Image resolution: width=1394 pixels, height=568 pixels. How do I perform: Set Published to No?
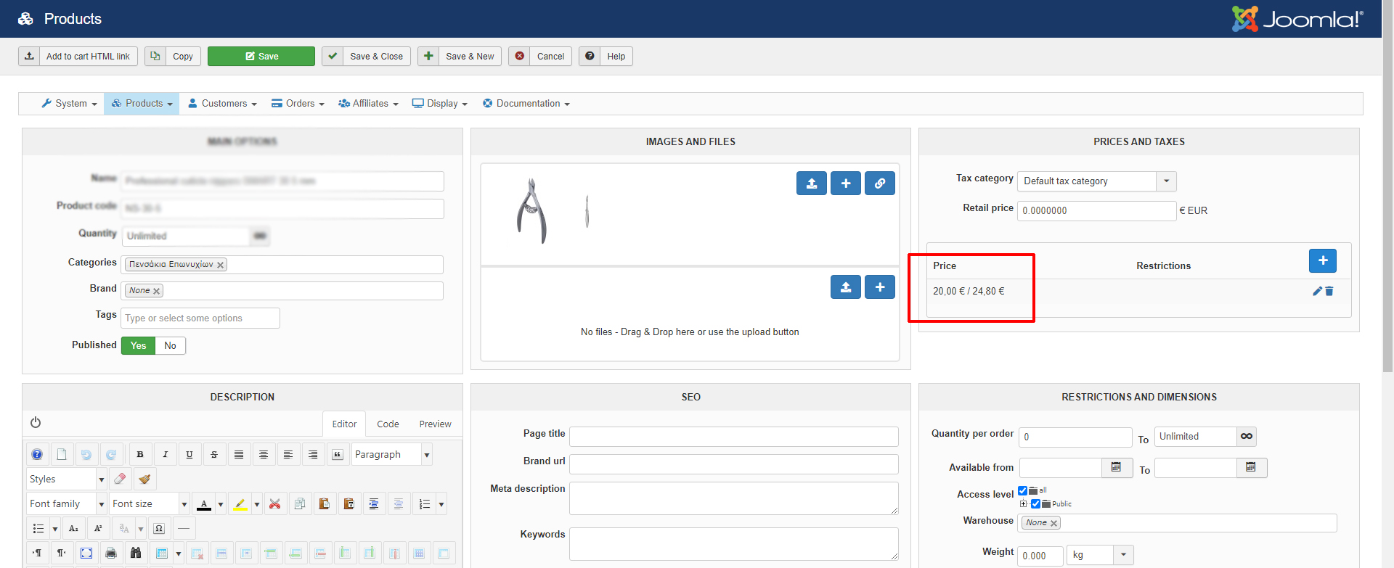(x=170, y=346)
